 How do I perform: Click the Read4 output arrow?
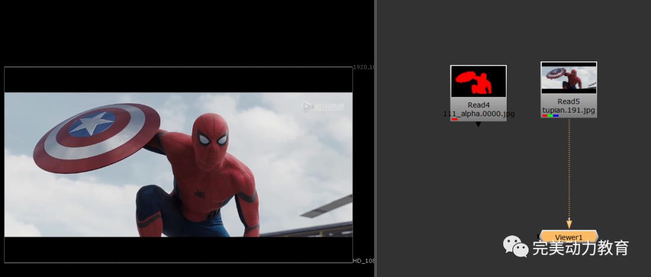click(478, 124)
